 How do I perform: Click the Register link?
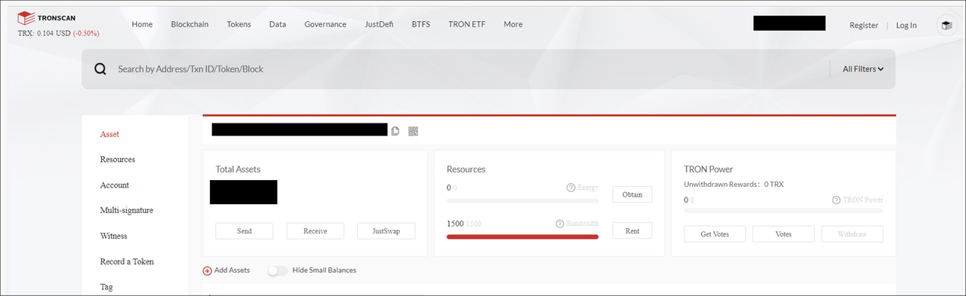pos(863,25)
